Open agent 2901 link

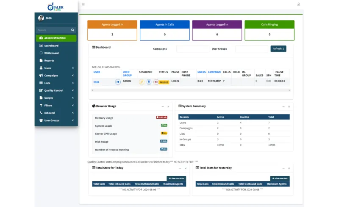96,82
